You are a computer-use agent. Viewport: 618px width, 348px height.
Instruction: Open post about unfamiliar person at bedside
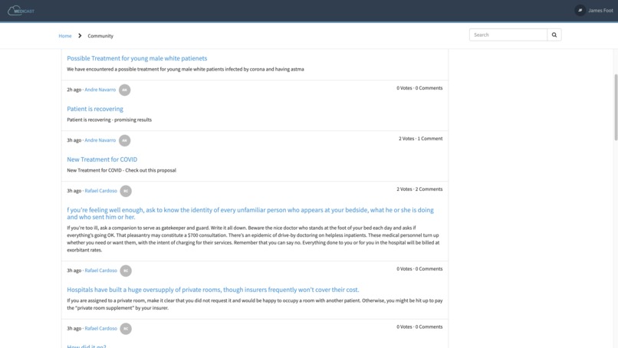pos(250,213)
